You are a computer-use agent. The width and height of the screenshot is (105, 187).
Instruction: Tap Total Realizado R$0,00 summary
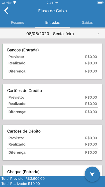pos(21,184)
